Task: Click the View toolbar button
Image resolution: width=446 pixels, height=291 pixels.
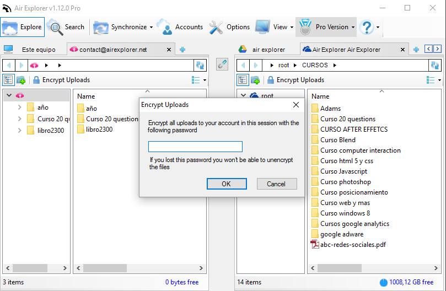Action: [271, 27]
